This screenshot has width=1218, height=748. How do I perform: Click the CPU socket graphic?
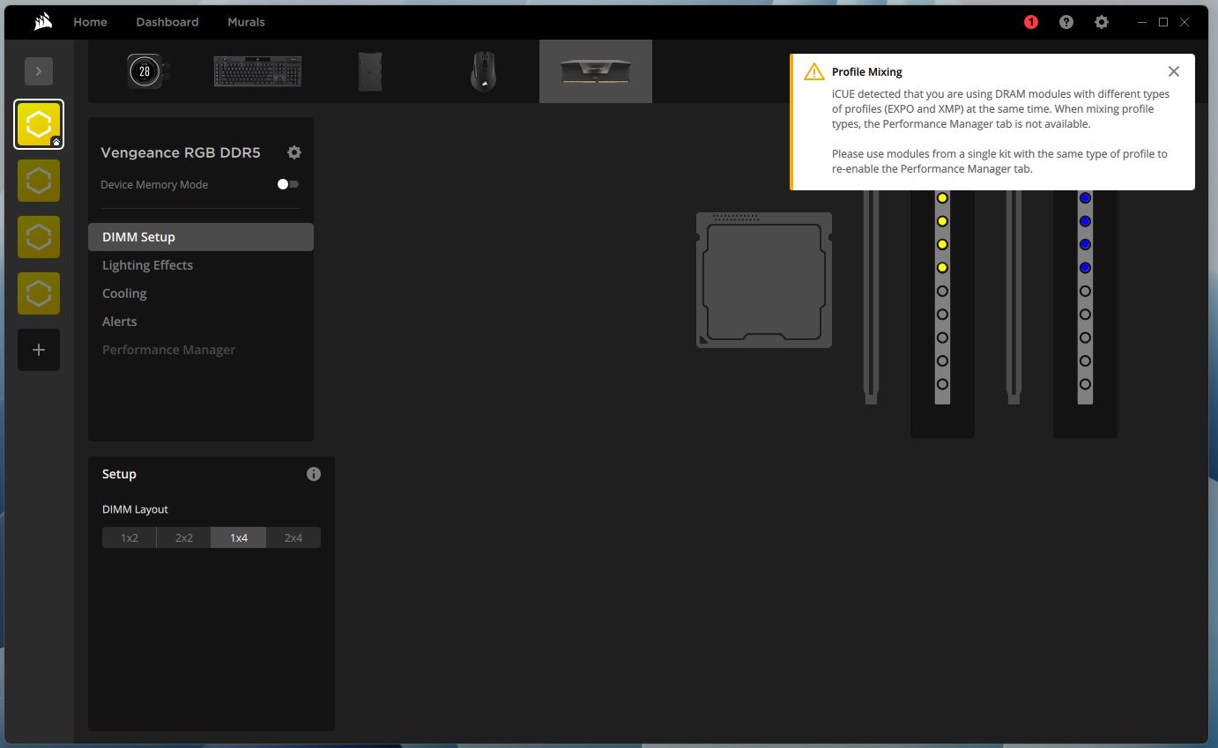[764, 280]
